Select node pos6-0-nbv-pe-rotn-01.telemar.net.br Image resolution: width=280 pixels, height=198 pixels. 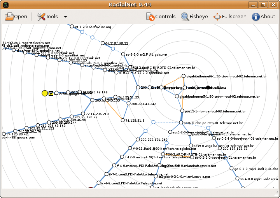tap(181, 123)
